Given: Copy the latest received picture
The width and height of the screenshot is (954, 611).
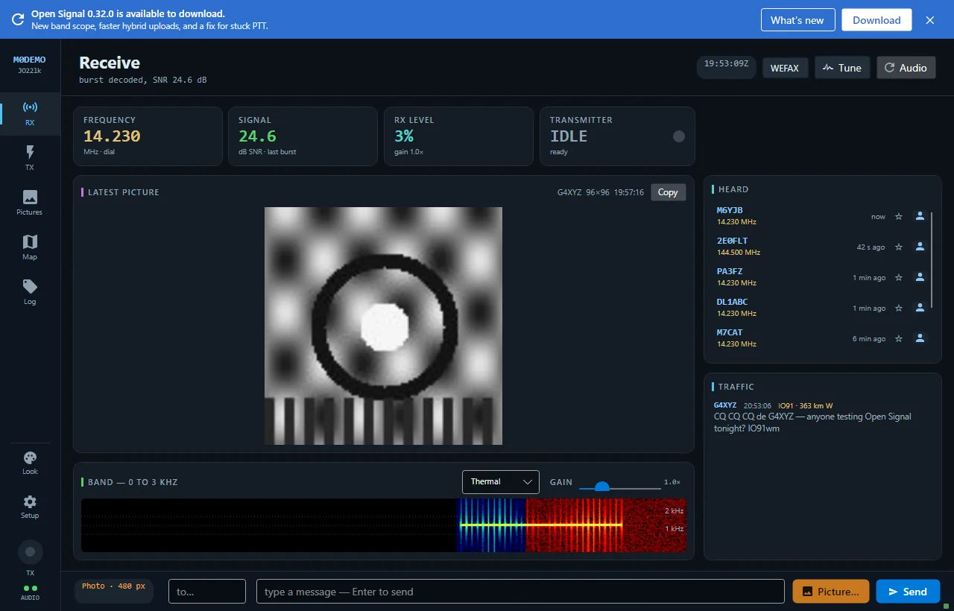Looking at the screenshot, I should (668, 192).
